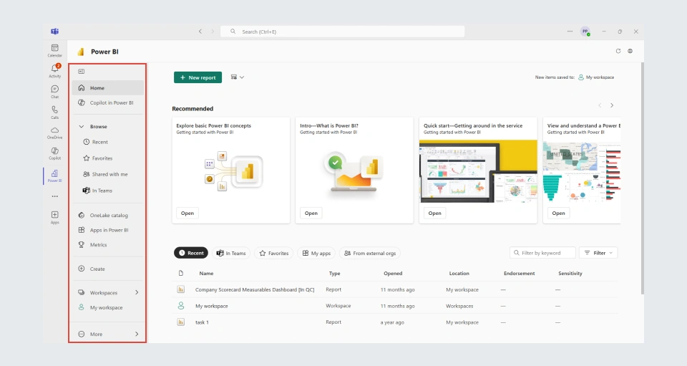
Task: Click the Quick start card thumbnail
Action: pyautogui.click(x=478, y=171)
